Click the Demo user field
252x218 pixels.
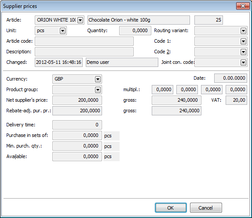tap(122, 63)
